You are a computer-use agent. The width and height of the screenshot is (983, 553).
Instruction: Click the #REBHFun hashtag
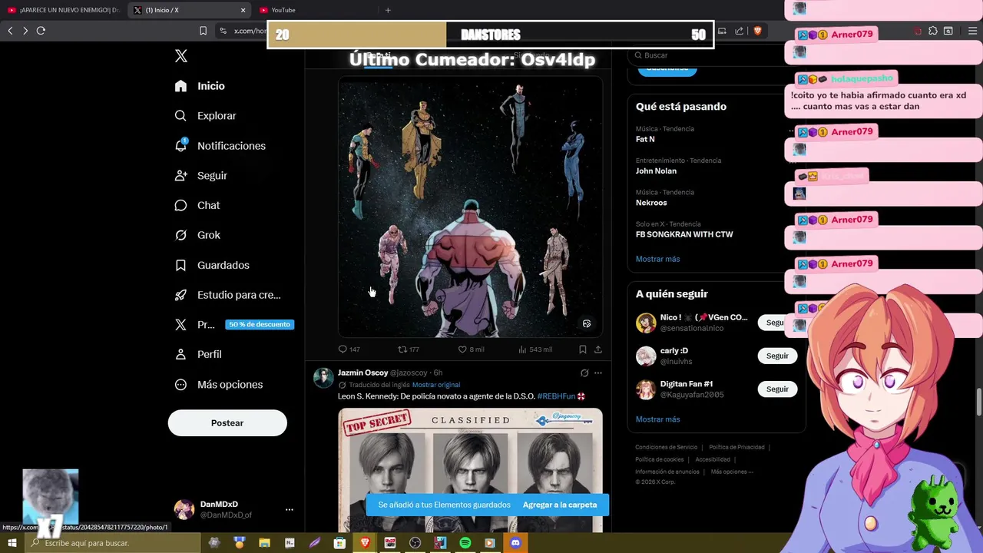point(556,396)
